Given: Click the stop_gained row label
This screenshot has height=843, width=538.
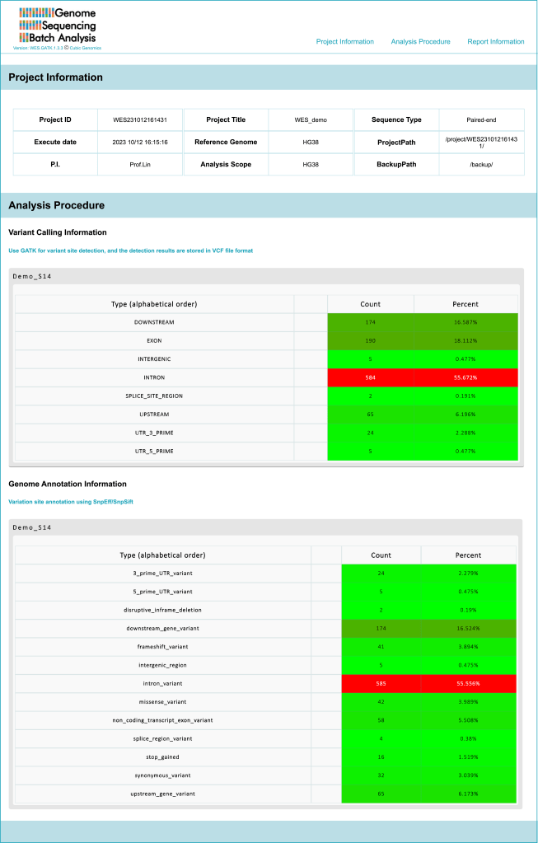Looking at the screenshot, I should (x=161, y=756).
